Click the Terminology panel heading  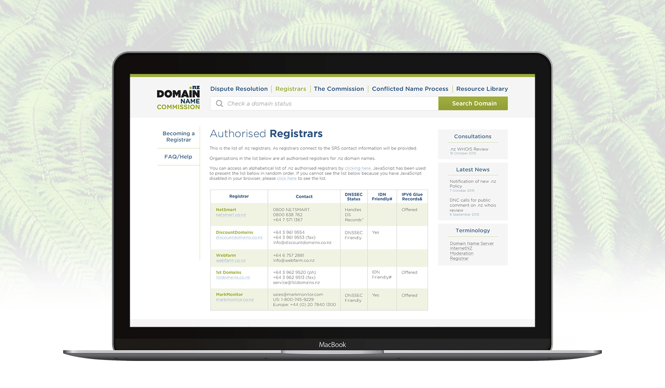(x=473, y=230)
